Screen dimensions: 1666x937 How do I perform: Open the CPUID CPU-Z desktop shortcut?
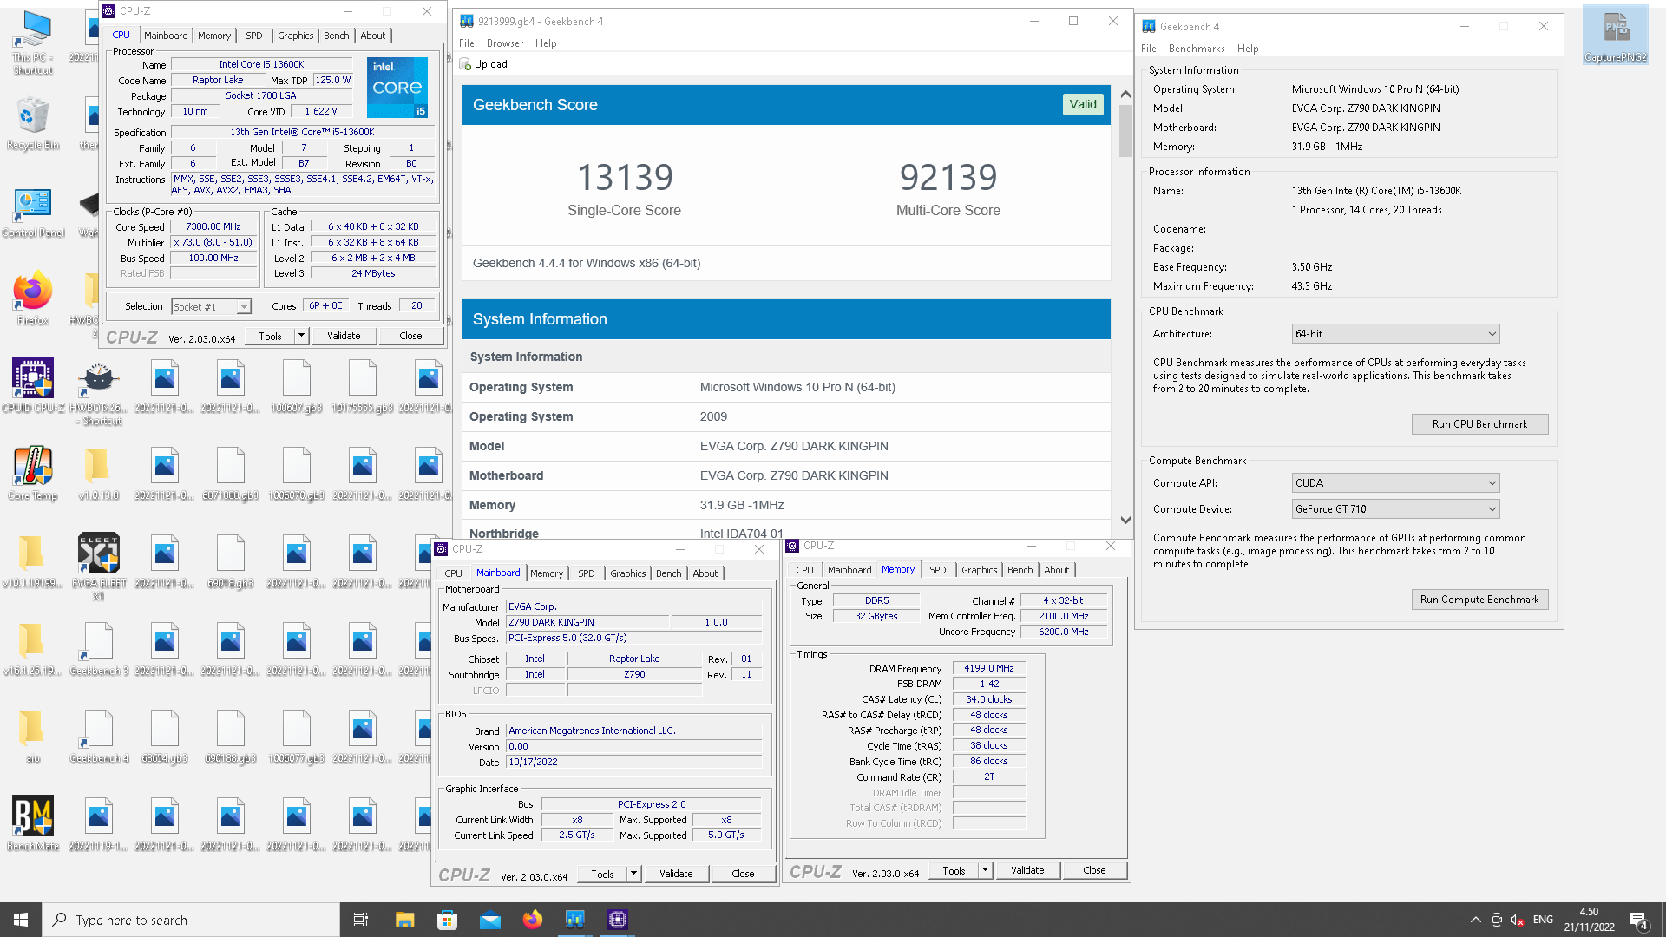pos(33,386)
